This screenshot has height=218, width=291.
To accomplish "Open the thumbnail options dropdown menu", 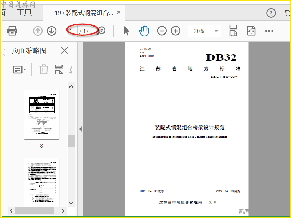I will (x=20, y=70).
